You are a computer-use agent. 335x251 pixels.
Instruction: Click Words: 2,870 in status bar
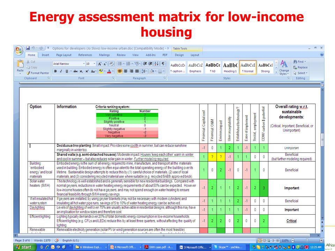click(42, 240)
